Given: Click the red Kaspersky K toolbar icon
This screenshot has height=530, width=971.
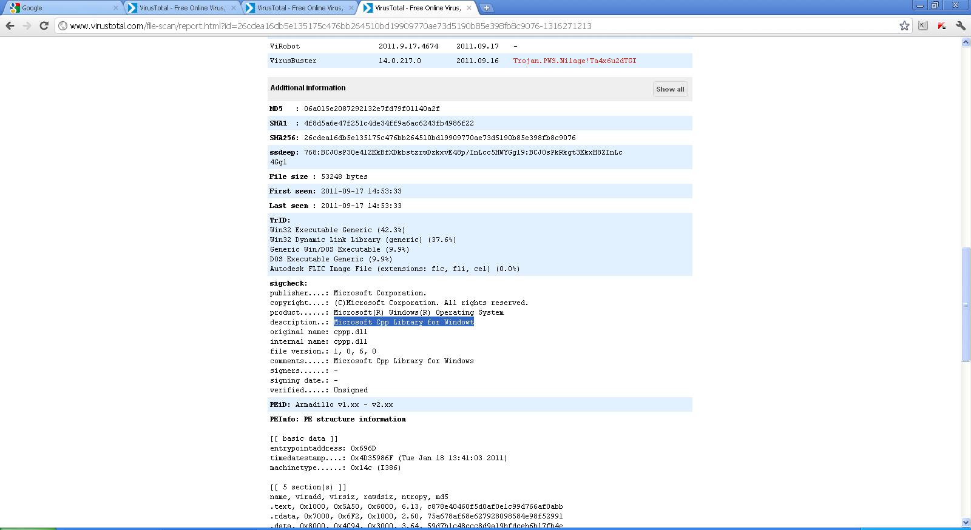Looking at the screenshot, I should pos(942,25).
